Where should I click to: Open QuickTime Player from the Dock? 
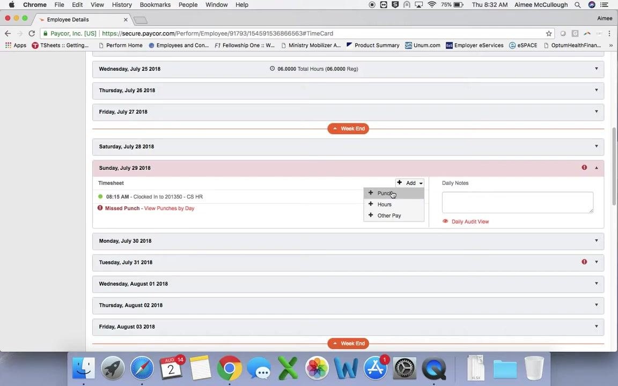(x=433, y=368)
